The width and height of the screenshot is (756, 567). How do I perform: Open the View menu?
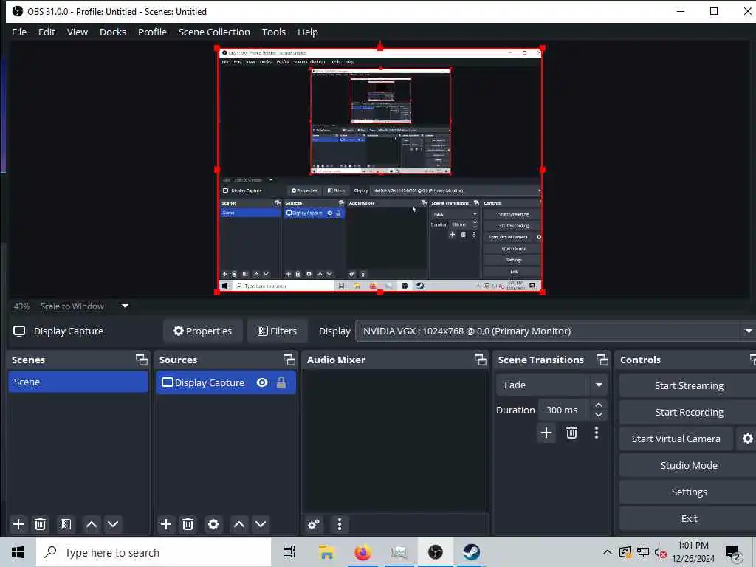tap(77, 32)
